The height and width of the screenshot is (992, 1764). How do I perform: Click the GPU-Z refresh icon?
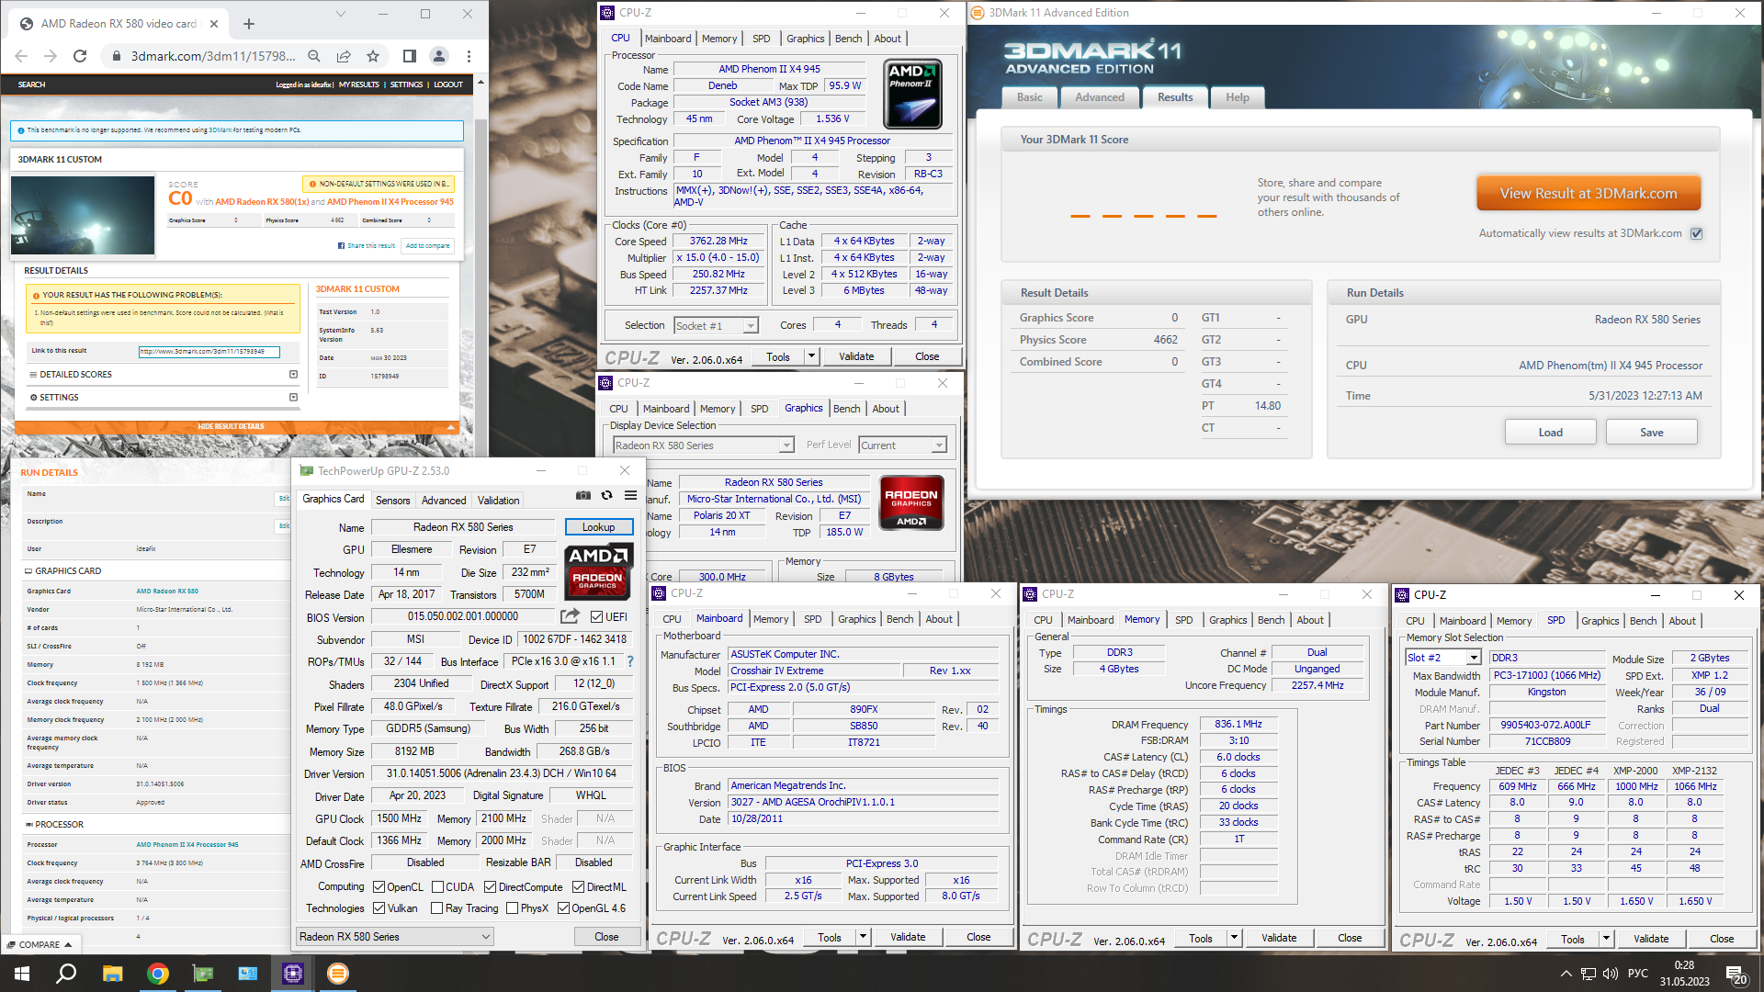[606, 495]
